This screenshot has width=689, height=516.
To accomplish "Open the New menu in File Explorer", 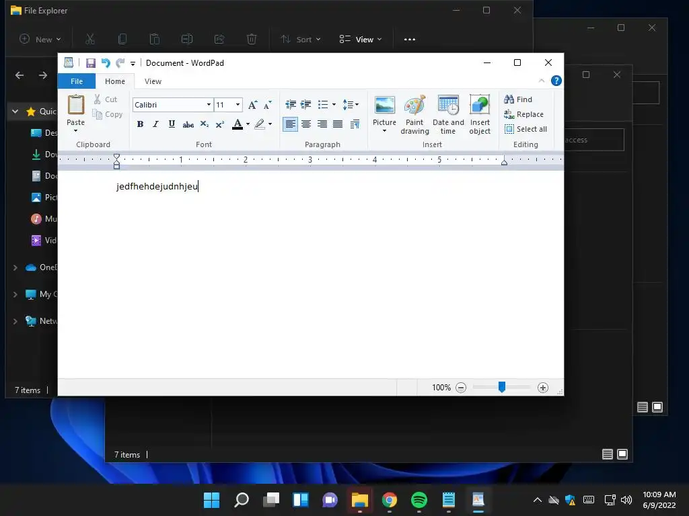I will (x=40, y=40).
